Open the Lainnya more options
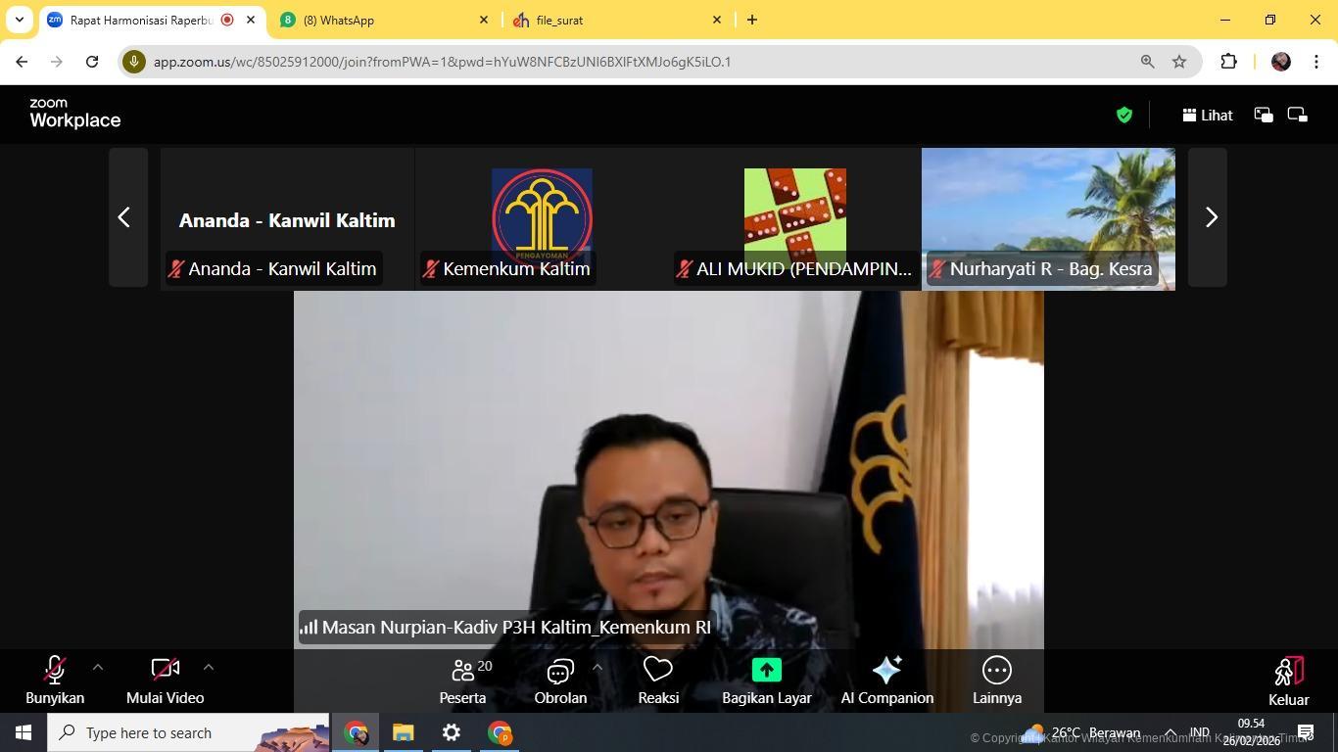The width and height of the screenshot is (1338, 752). coord(996,681)
